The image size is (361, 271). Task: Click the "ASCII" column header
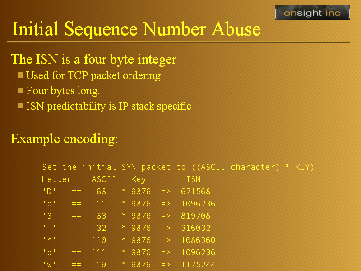click(x=104, y=179)
